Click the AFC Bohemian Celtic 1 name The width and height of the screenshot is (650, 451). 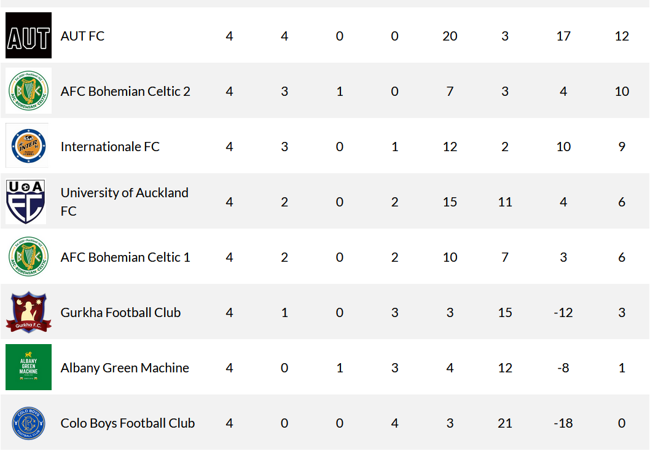[125, 257]
